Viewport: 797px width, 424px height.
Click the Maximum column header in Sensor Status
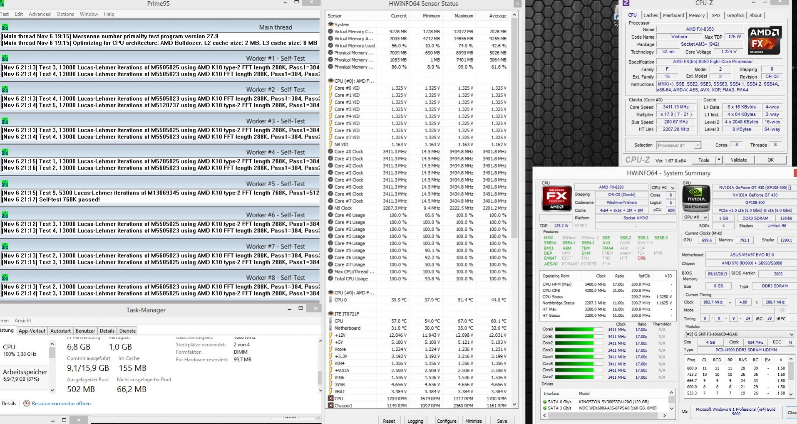pyautogui.click(x=459, y=16)
